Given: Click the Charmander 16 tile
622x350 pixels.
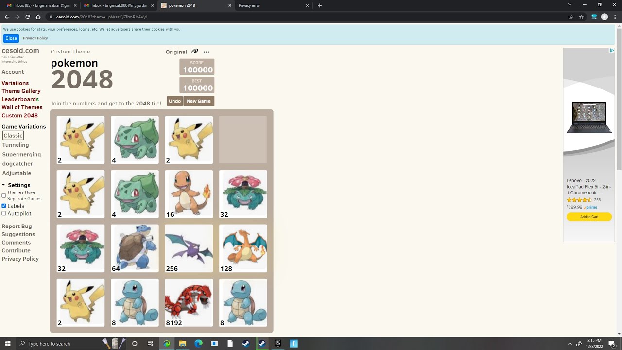Looking at the screenshot, I should (x=189, y=194).
